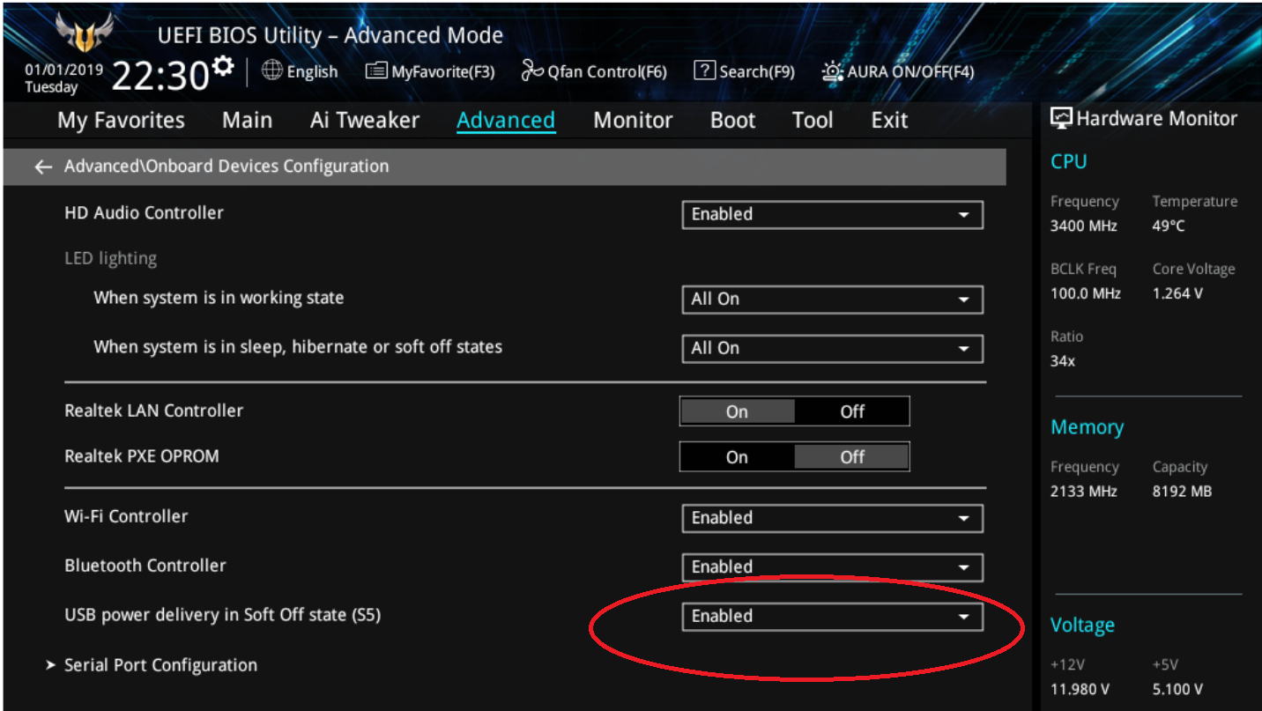Click the settings gear next to the clock
The width and height of the screenshot is (1262, 711).
[224, 66]
